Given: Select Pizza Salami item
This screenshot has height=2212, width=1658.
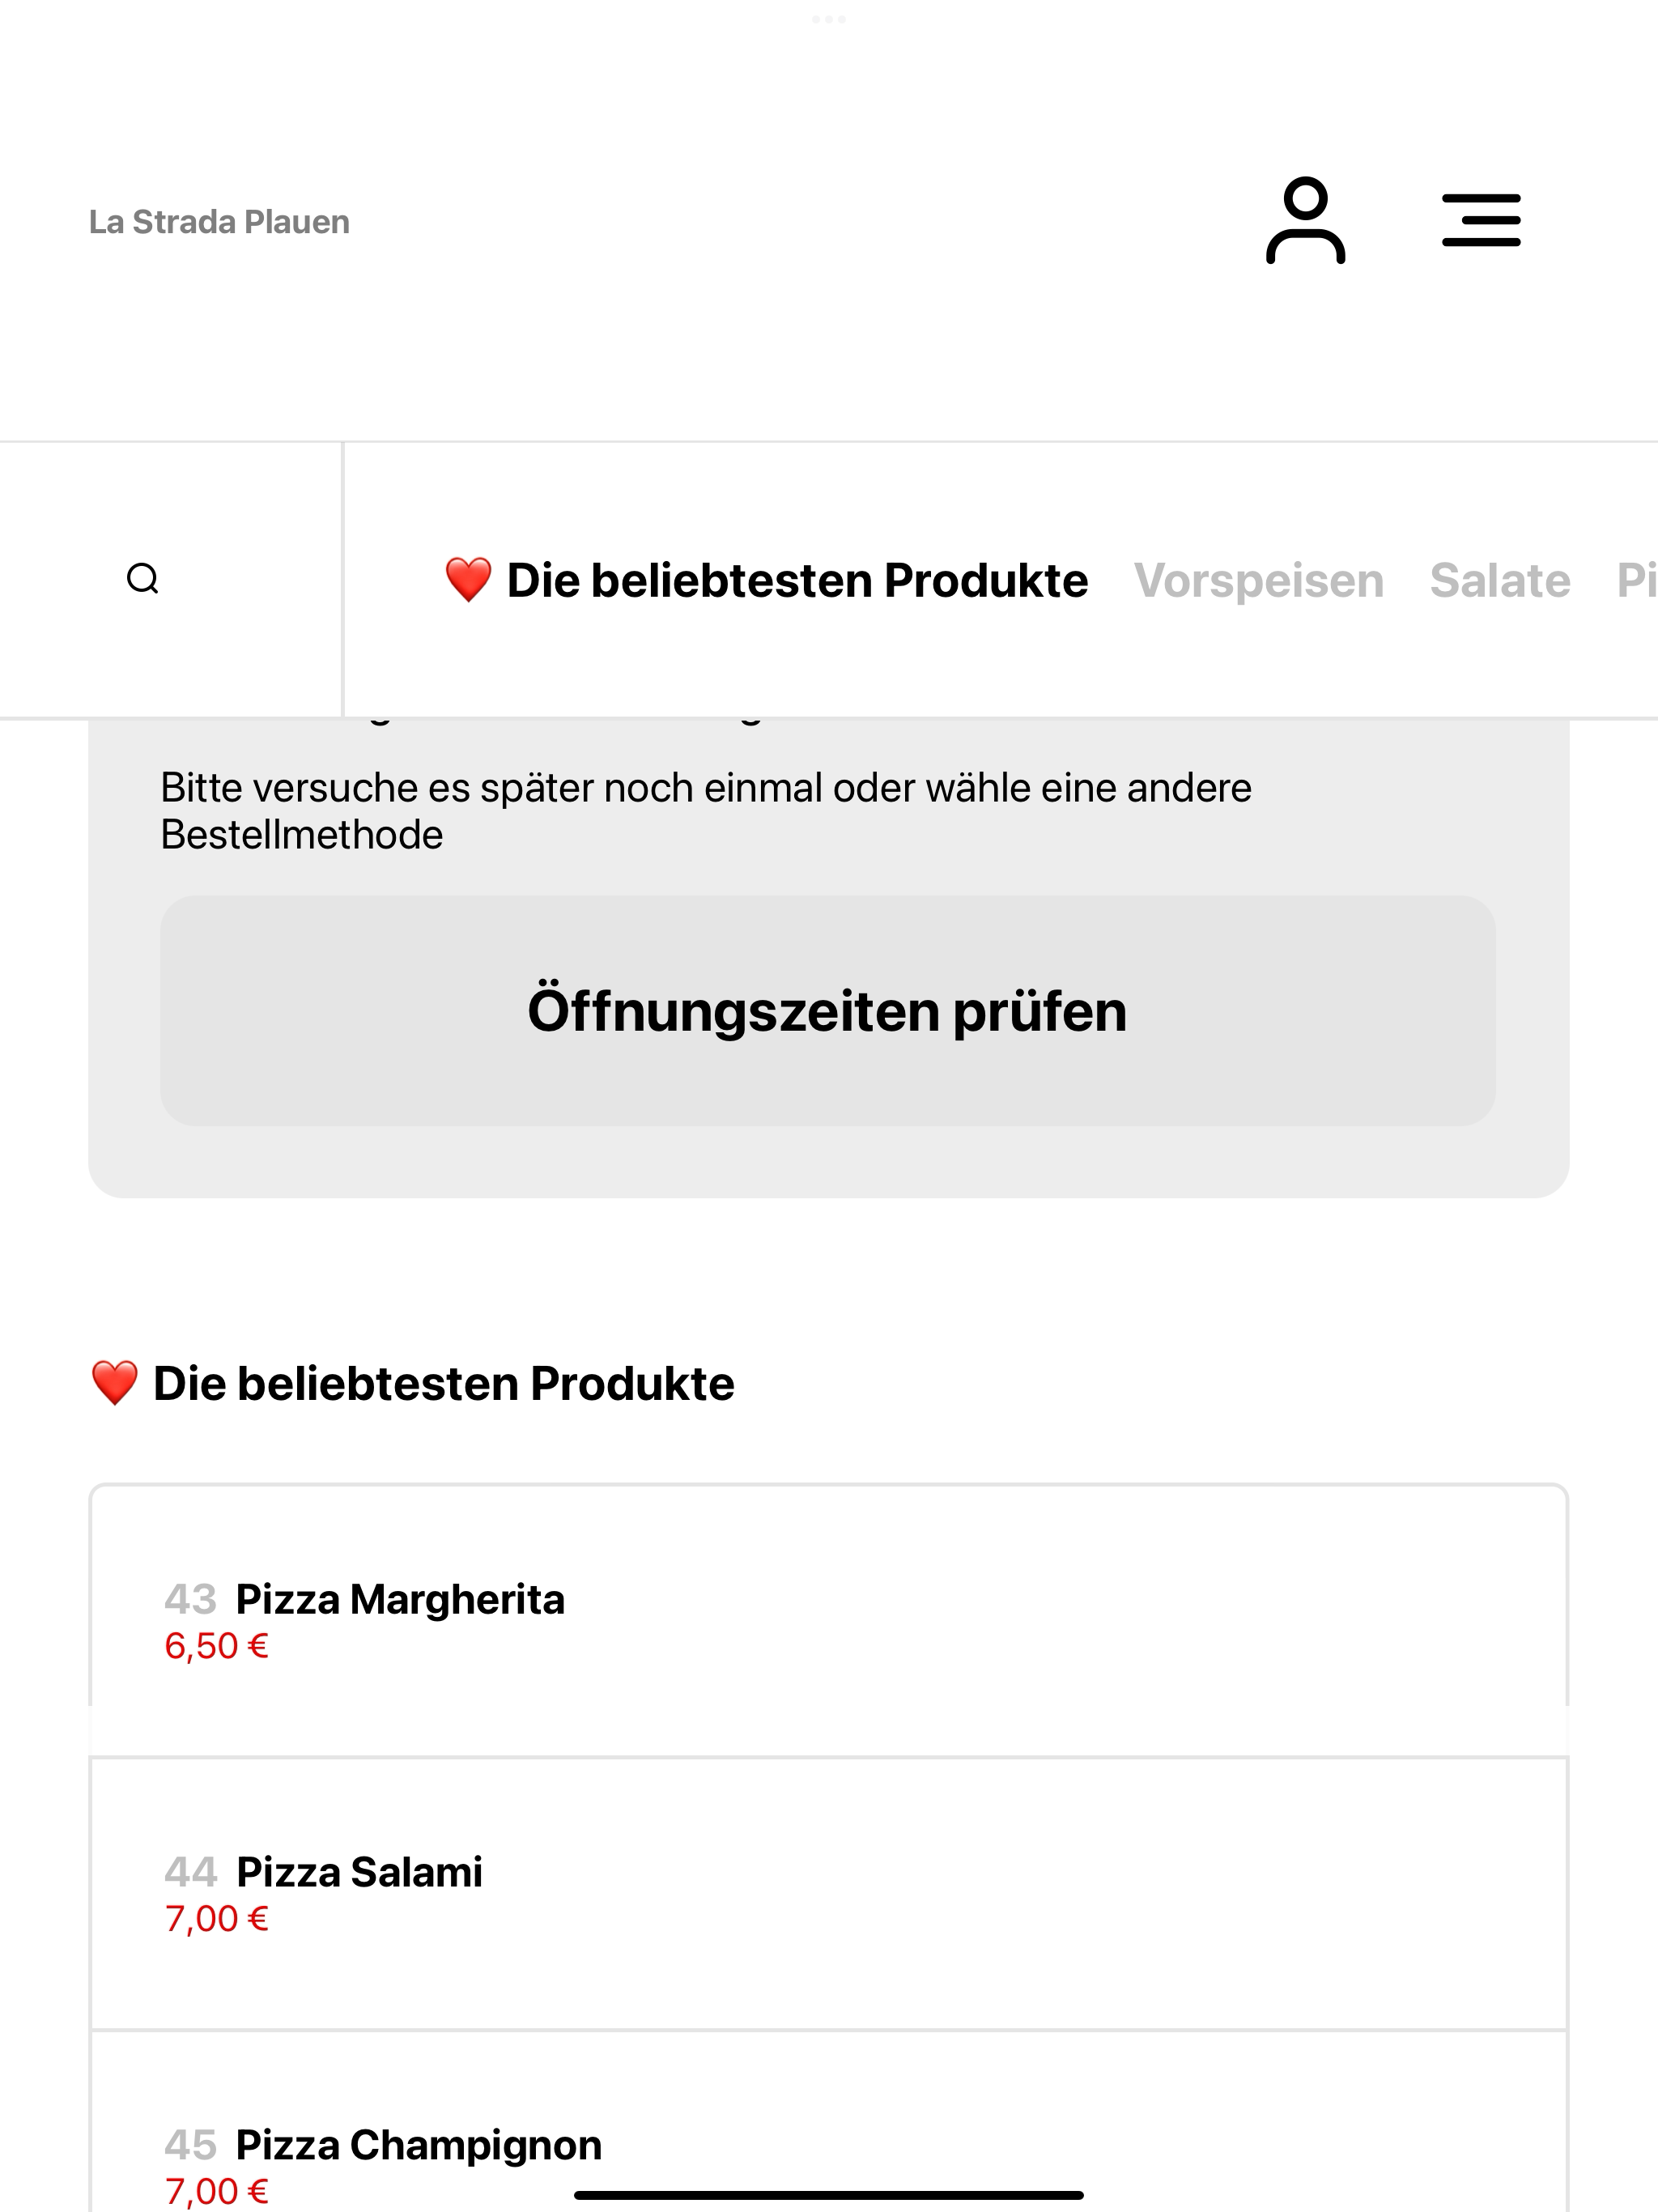Looking at the screenshot, I should 829,1894.
